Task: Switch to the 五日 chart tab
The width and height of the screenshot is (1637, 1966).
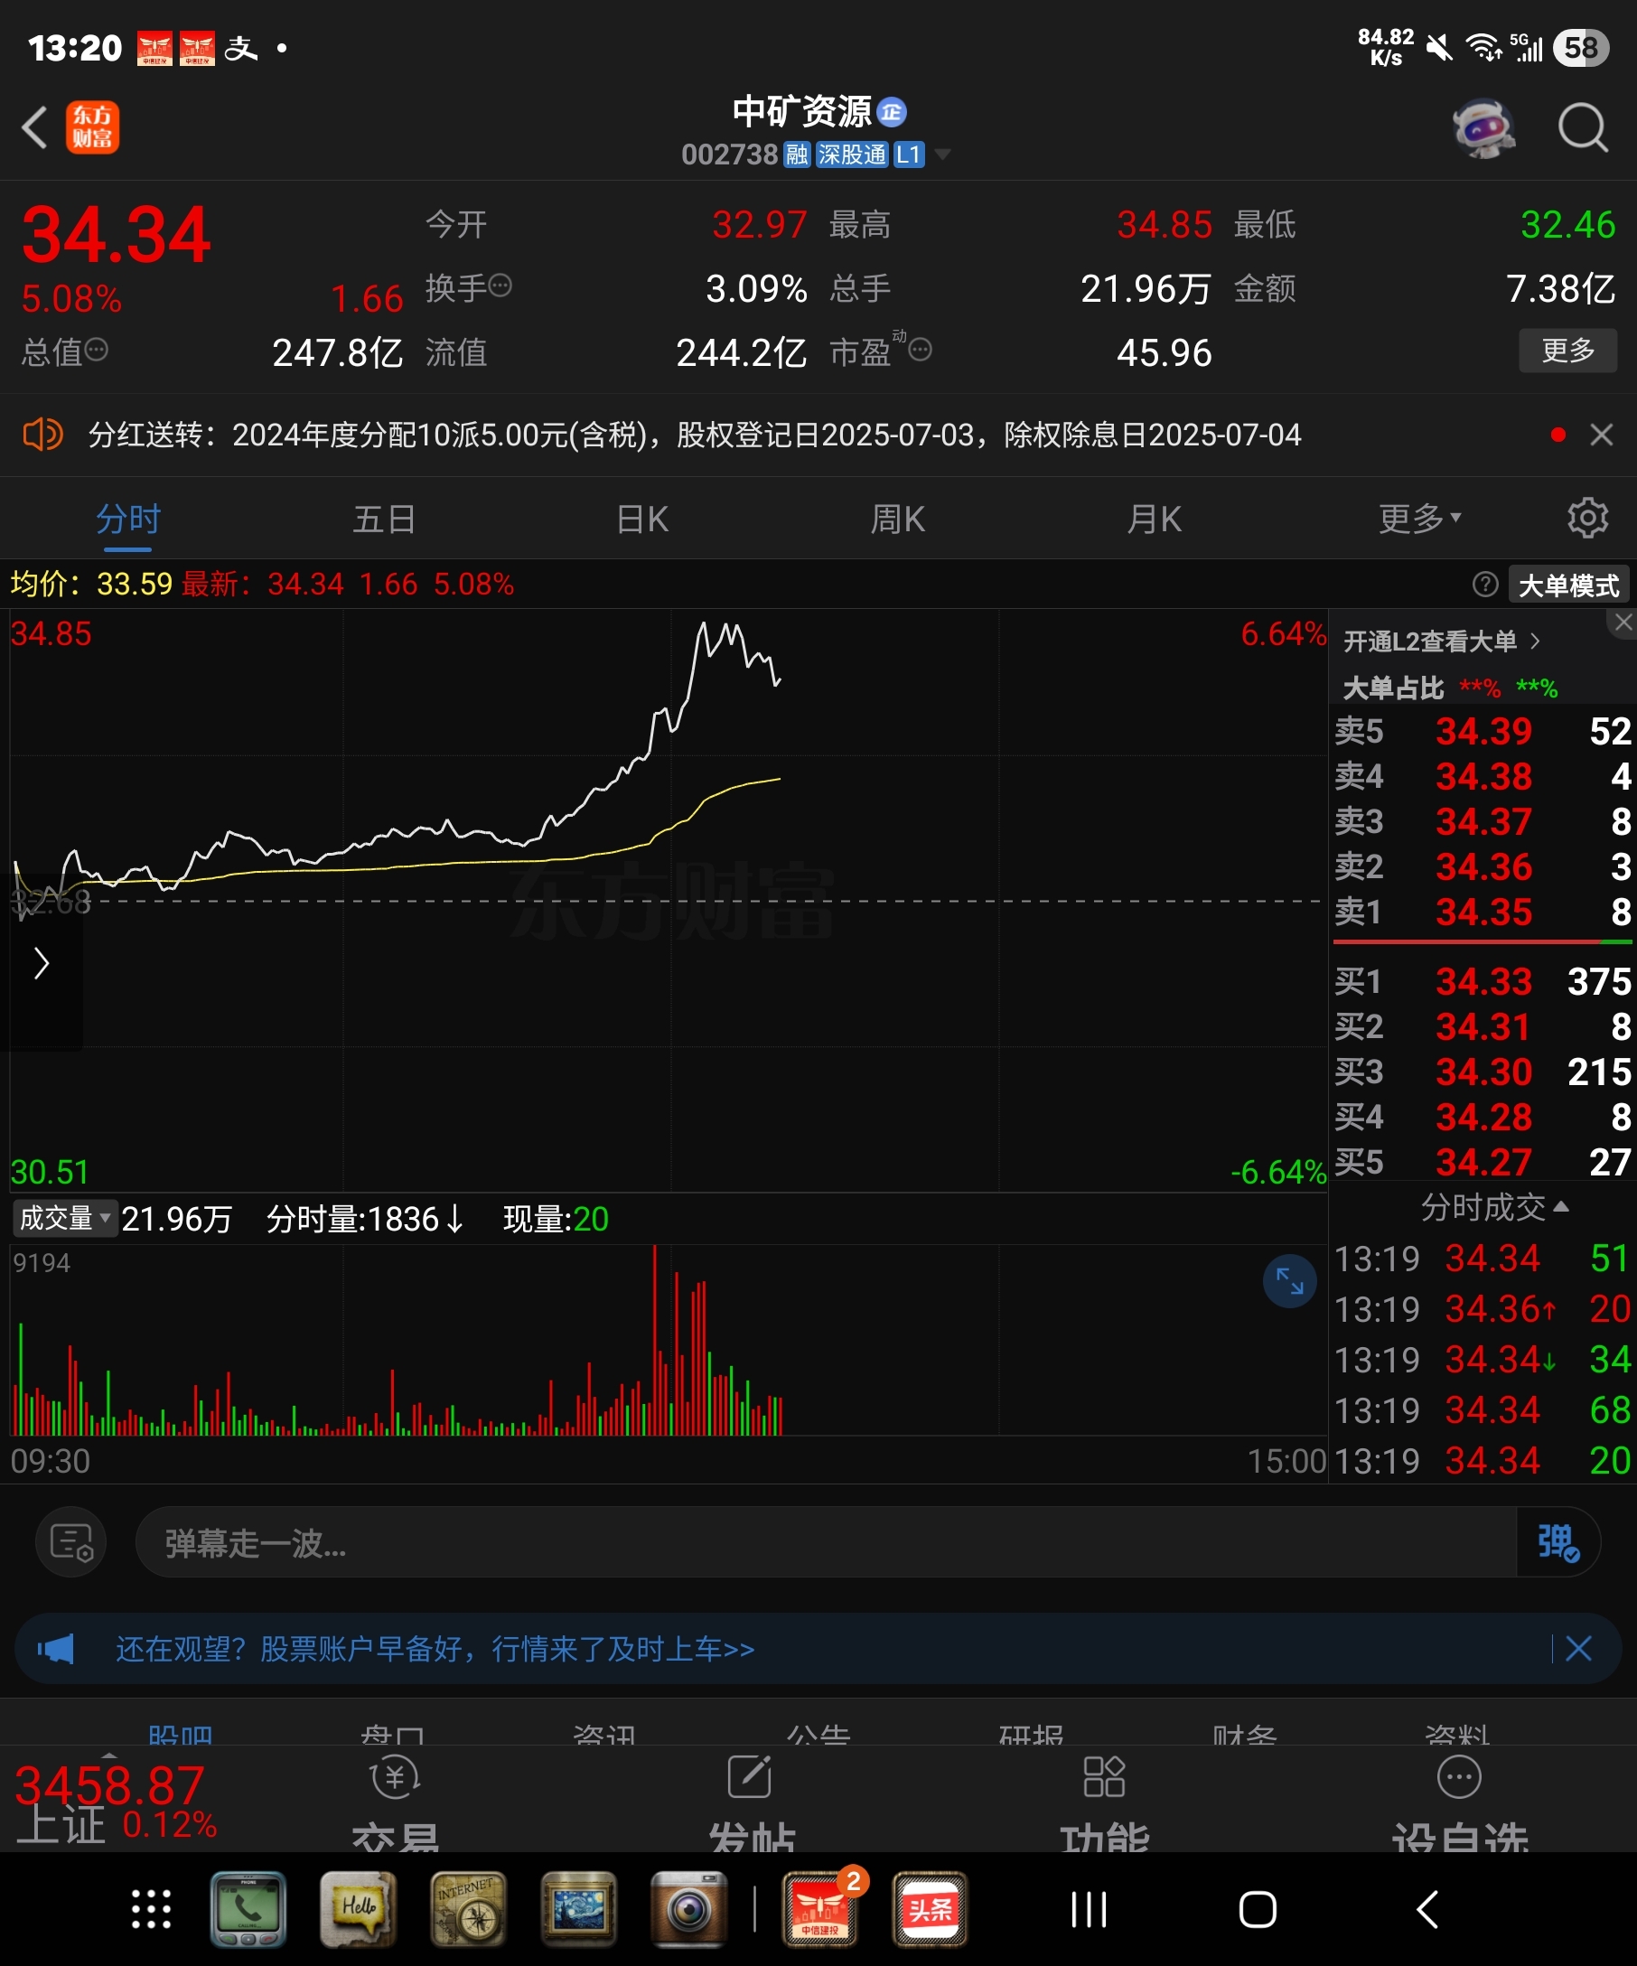Action: coord(385,519)
